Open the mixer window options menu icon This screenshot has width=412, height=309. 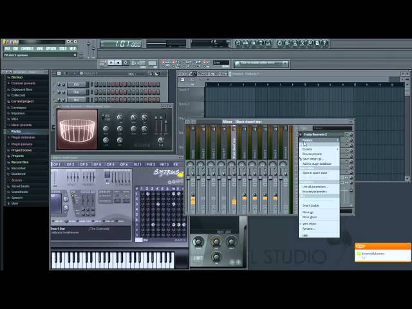(x=187, y=122)
